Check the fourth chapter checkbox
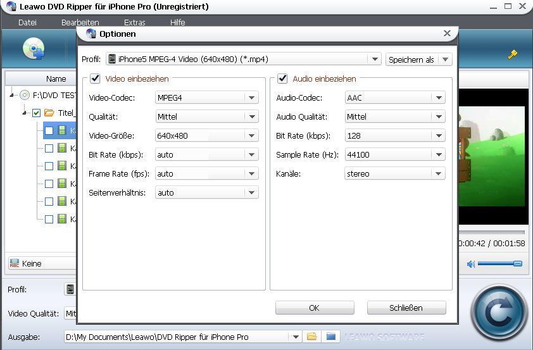This screenshot has width=533, height=350. click(49, 184)
